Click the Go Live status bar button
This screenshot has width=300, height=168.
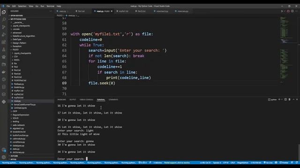pos(268,163)
